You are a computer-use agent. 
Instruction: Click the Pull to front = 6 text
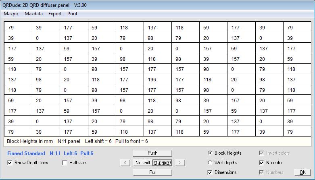pyautogui.click(x=131, y=141)
